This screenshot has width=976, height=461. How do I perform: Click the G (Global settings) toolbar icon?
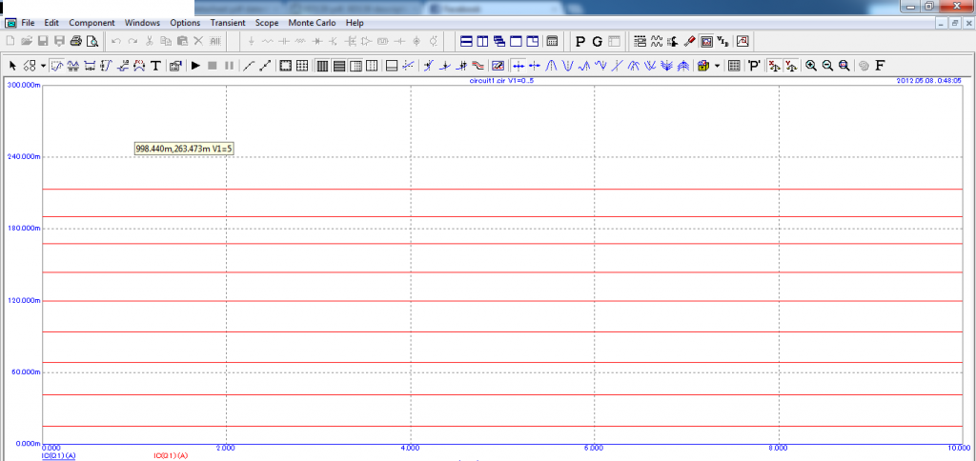[x=597, y=42]
